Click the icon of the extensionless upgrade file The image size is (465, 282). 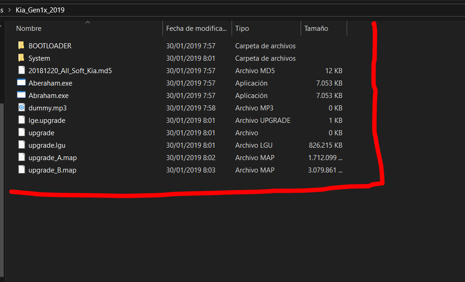click(21, 132)
